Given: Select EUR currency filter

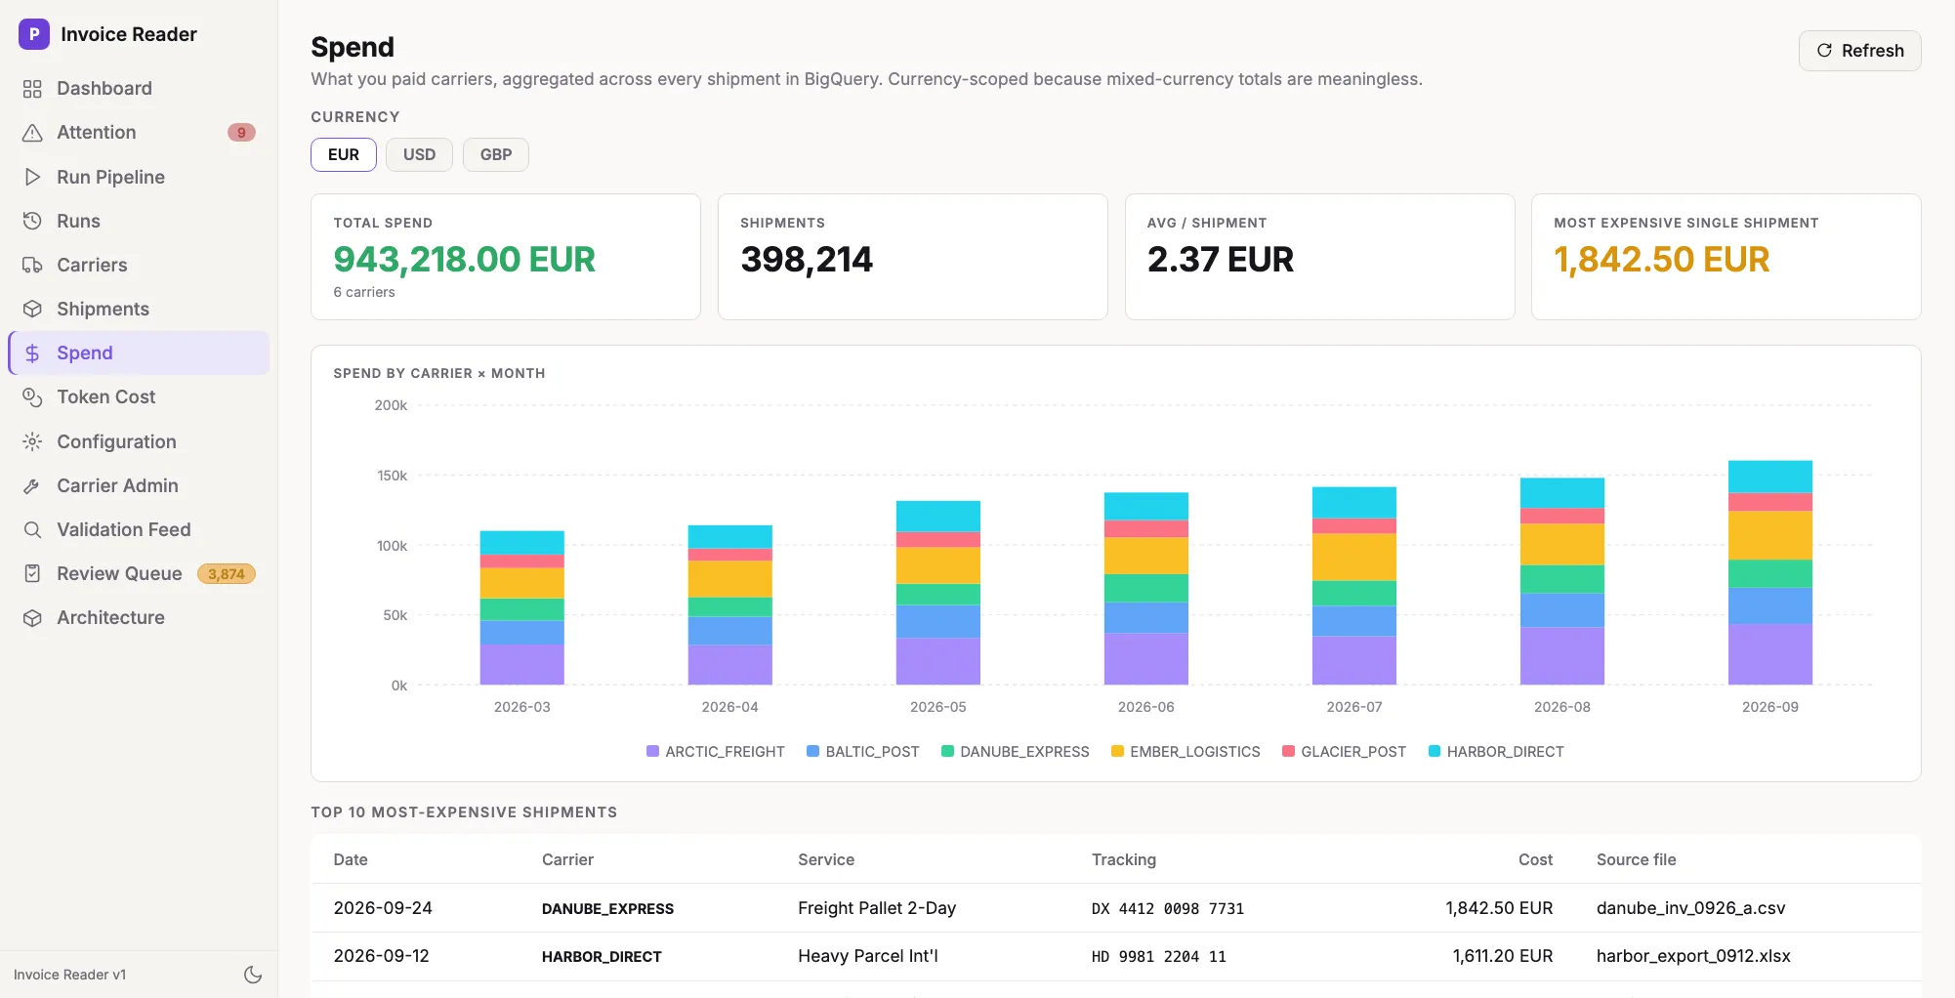Looking at the screenshot, I should (x=344, y=154).
